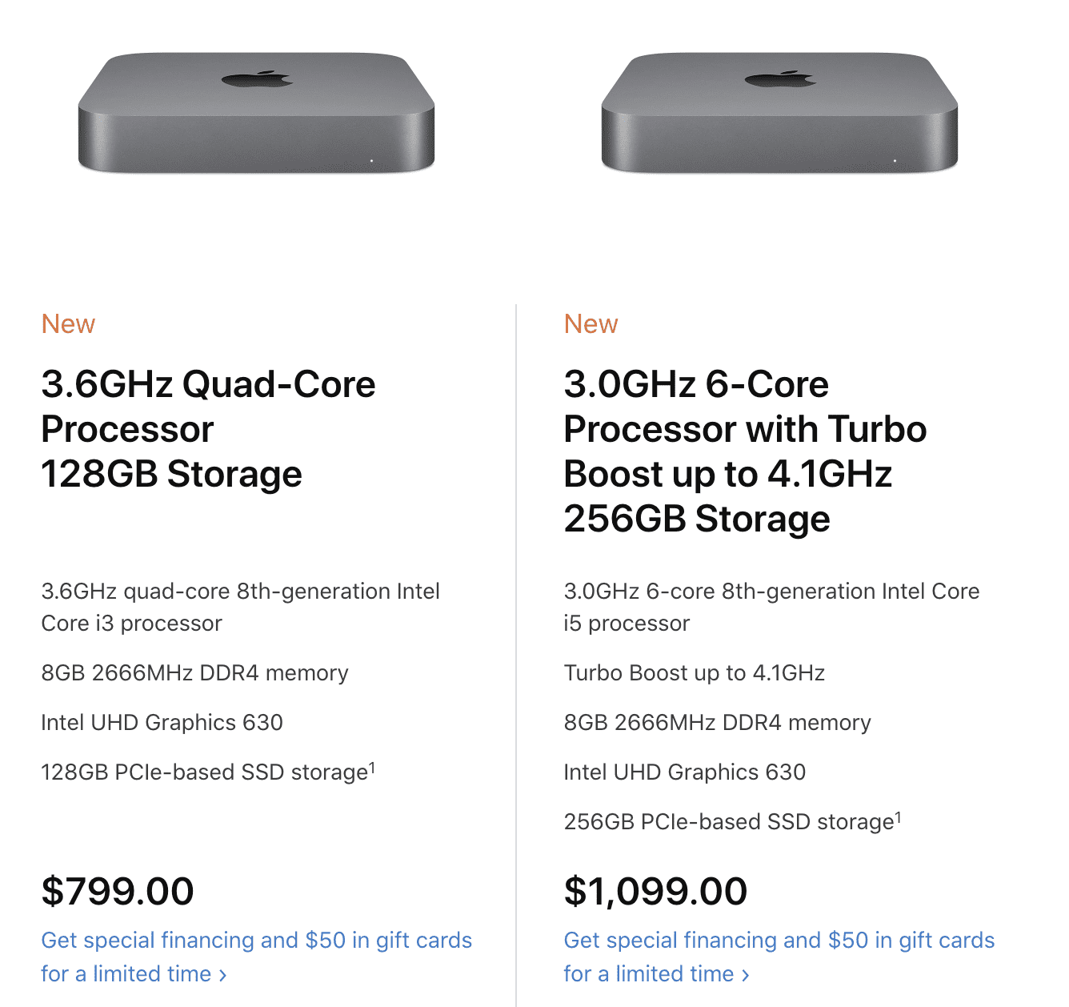
Task: Click the right orange 'New' label
Action: 591,324
